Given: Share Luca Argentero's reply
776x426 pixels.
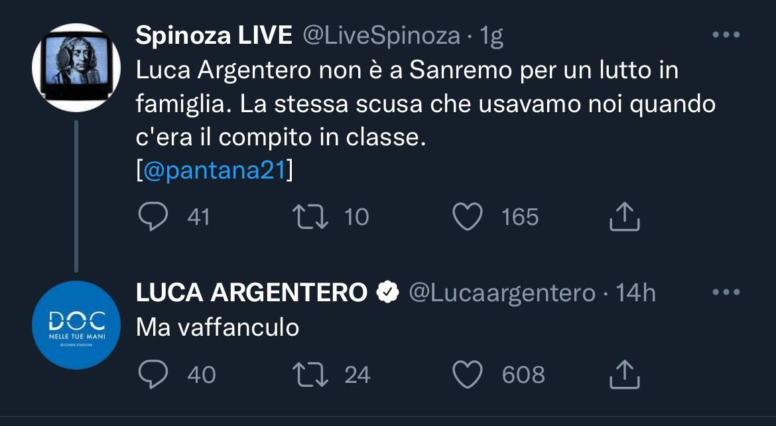Looking at the screenshot, I should click(624, 375).
